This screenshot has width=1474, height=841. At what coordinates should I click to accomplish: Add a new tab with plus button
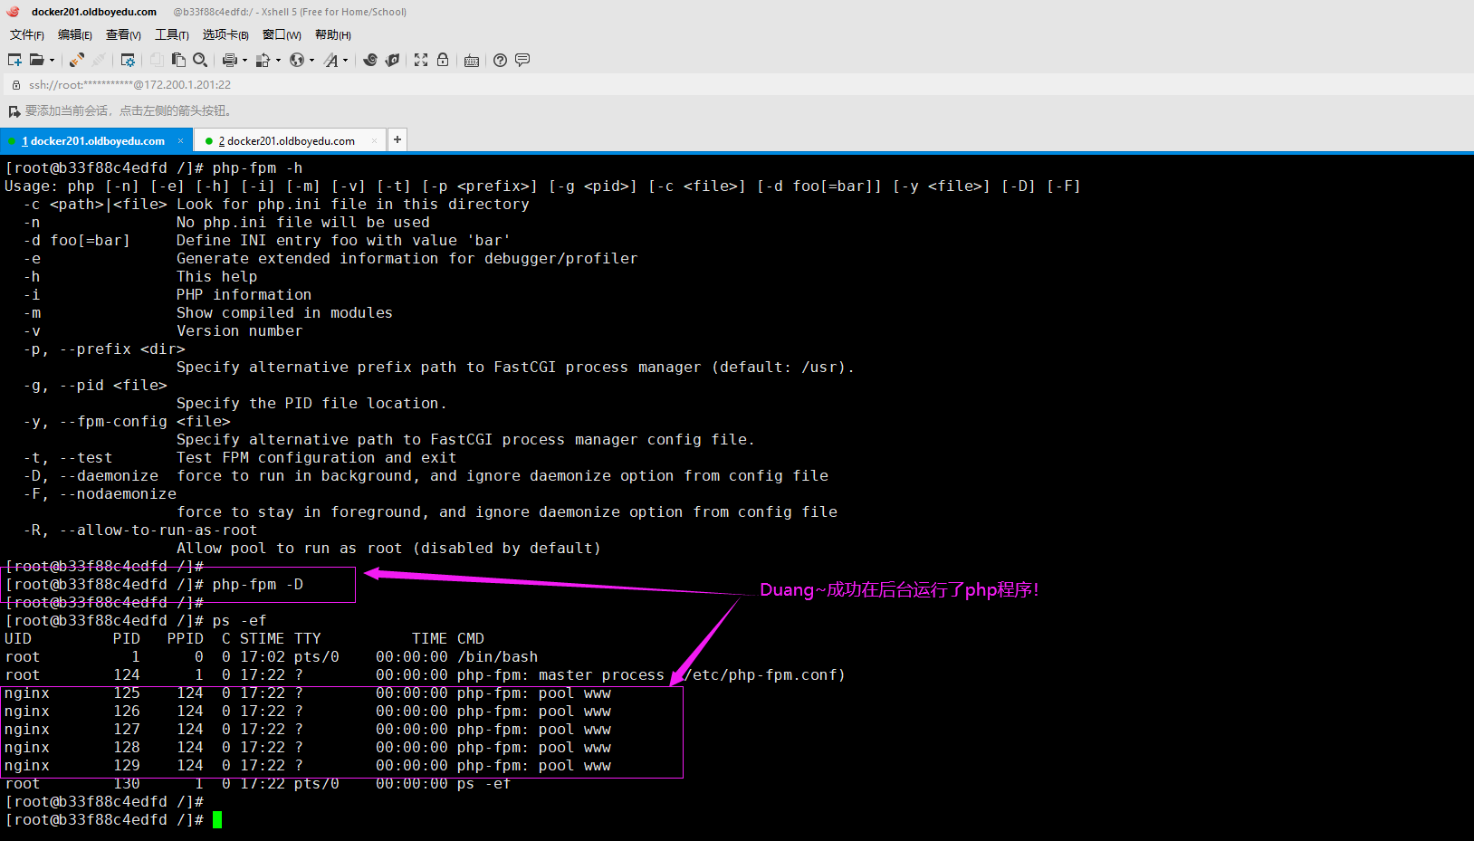pos(397,139)
